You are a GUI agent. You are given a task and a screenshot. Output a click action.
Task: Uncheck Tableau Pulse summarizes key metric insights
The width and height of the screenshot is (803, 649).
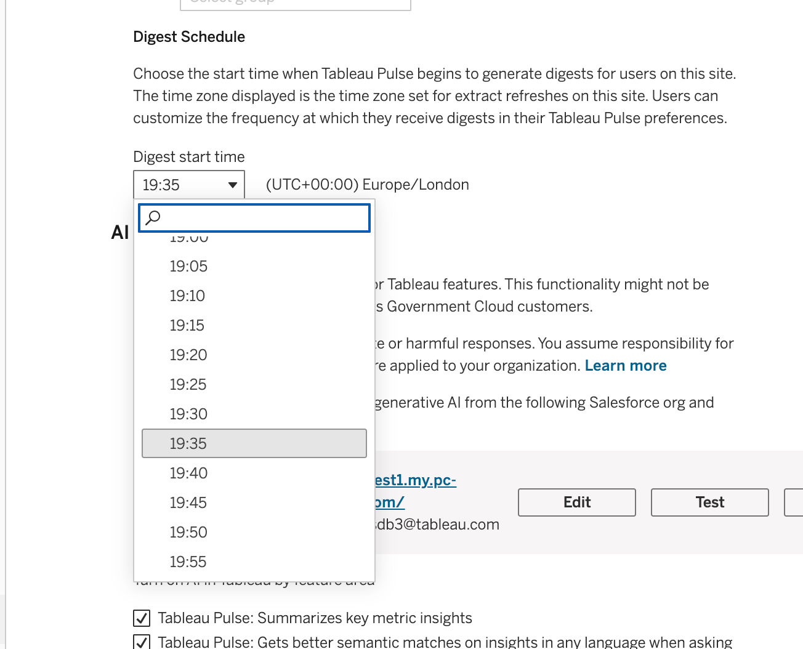pos(142,618)
